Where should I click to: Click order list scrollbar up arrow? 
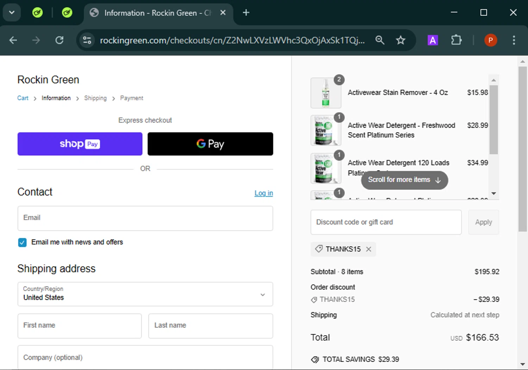tap(494, 80)
